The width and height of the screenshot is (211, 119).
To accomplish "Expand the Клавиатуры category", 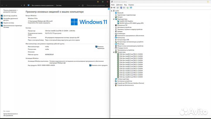I will click(114, 33).
